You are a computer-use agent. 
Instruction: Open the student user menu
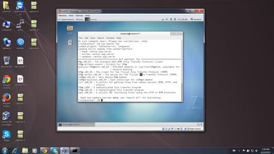click(x=196, y=19)
